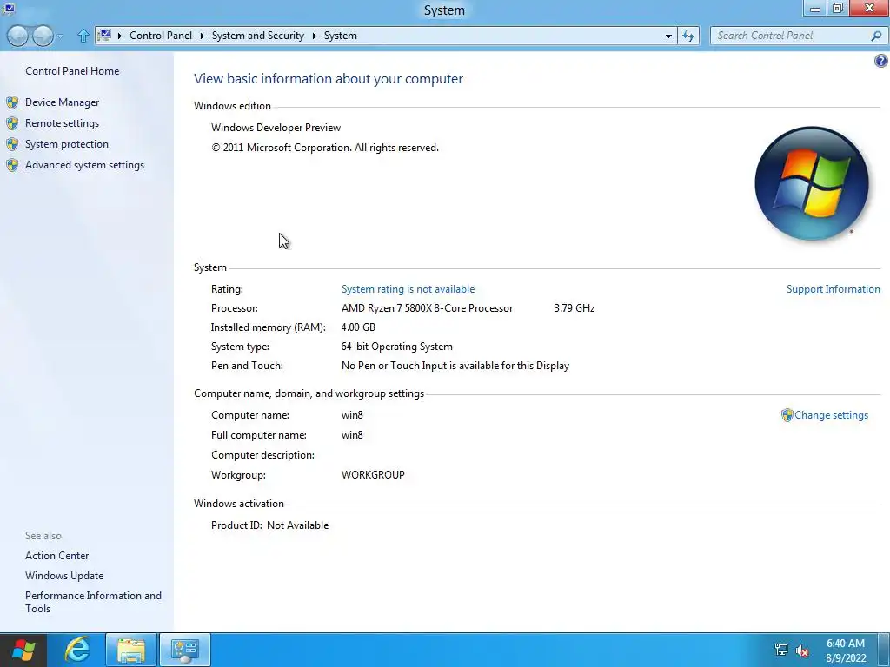This screenshot has width=890, height=667.
Task: Select the Control Panel taskbar button
Action: (x=185, y=650)
